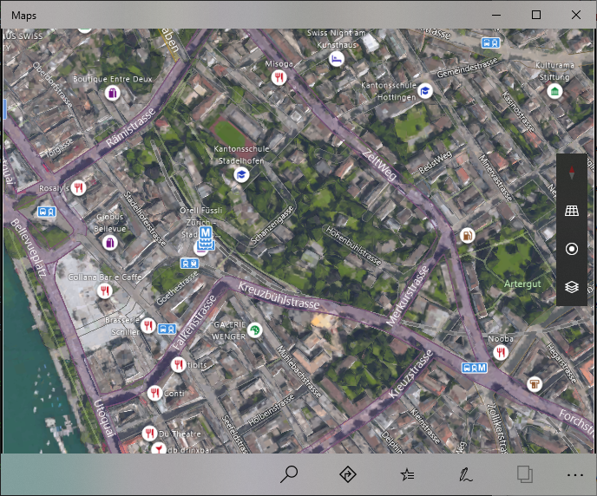Screen dimensions: 597x496
Task: Open the Search magnifier in bottom toolbar
Action: pos(290,474)
